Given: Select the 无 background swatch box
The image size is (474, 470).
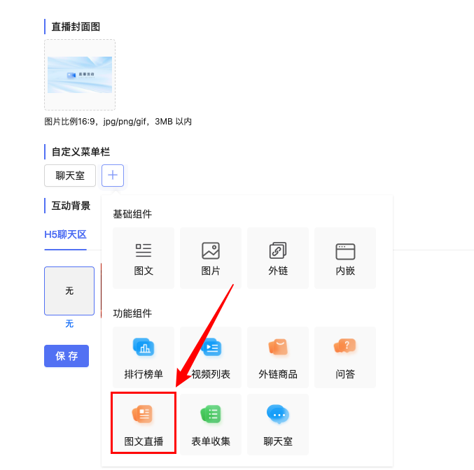Looking at the screenshot, I should pos(69,290).
